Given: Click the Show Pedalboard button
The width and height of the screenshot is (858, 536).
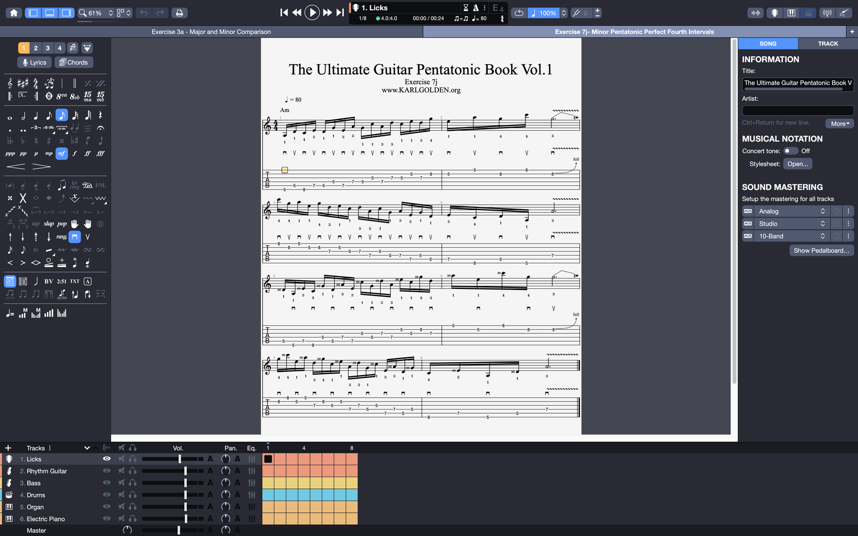Looking at the screenshot, I should (x=821, y=250).
